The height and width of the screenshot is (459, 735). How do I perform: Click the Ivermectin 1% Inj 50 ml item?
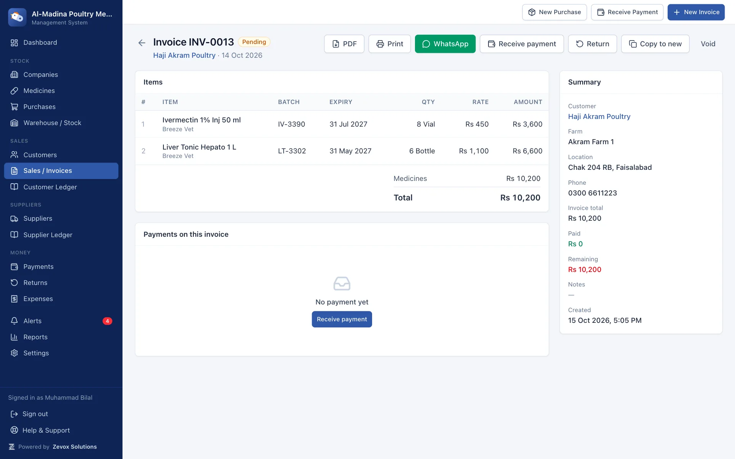tap(201, 120)
